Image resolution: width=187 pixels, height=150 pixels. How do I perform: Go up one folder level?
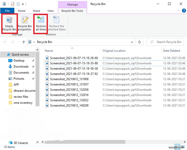coord(24,42)
